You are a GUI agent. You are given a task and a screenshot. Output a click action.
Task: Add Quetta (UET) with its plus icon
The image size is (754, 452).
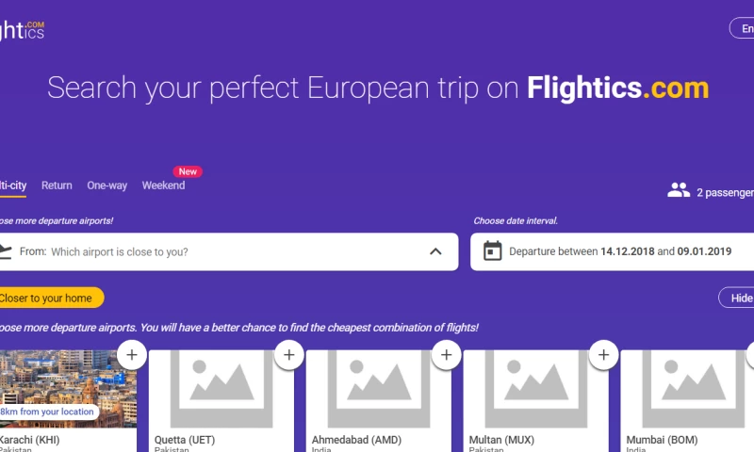pos(288,355)
